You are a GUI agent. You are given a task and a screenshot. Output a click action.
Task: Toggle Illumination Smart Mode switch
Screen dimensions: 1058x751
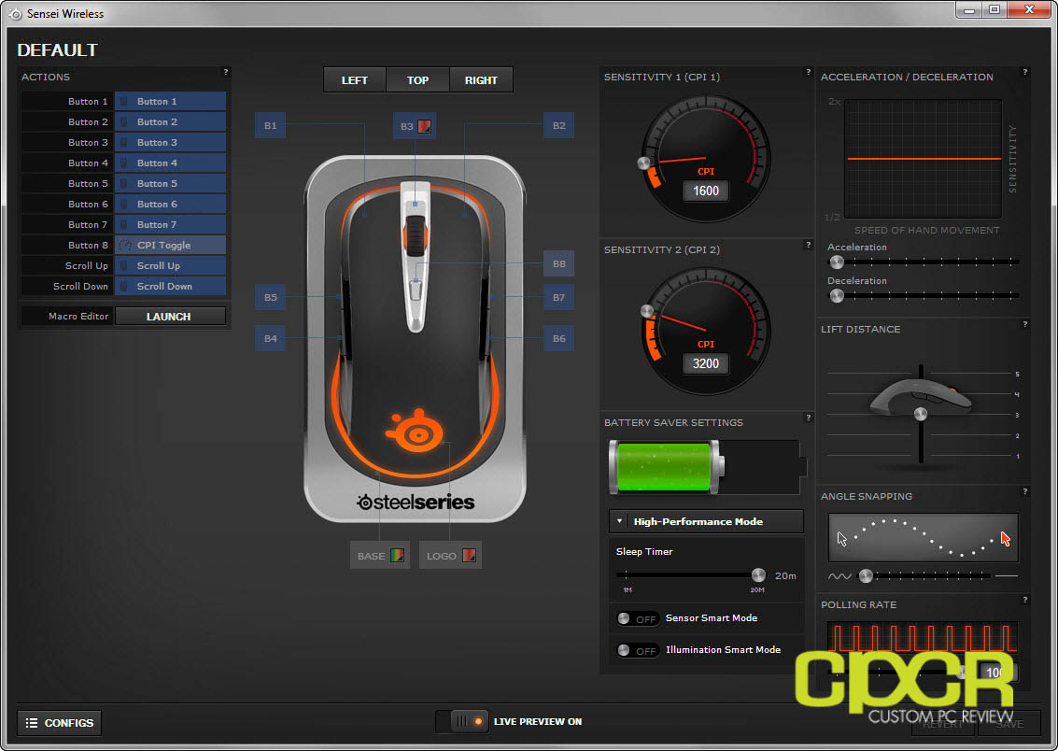637,650
